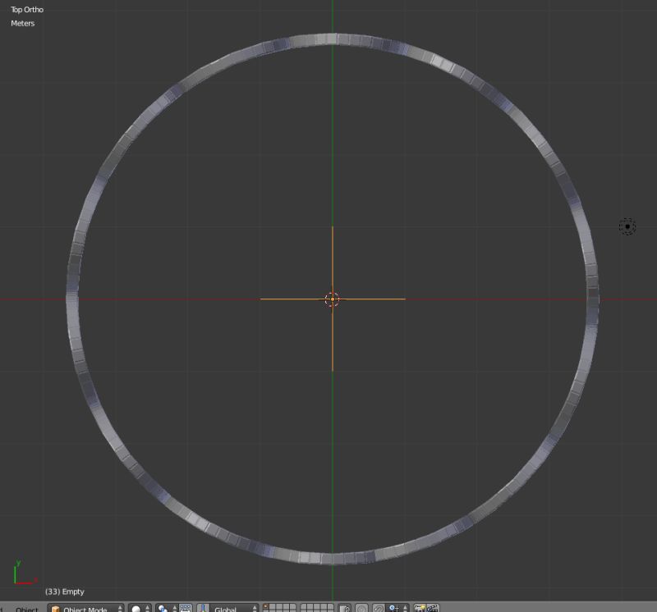Toggle the first scene layer button

click(x=265, y=606)
